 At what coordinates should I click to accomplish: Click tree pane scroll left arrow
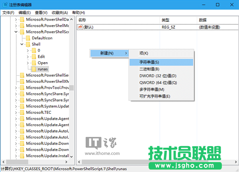[4, 162]
